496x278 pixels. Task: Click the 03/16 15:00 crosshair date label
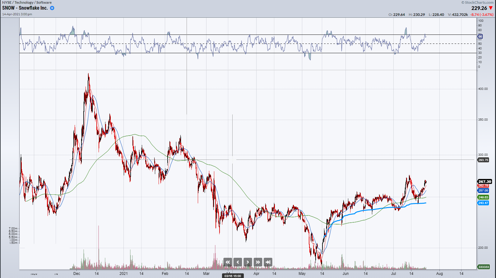click(233, 276)
